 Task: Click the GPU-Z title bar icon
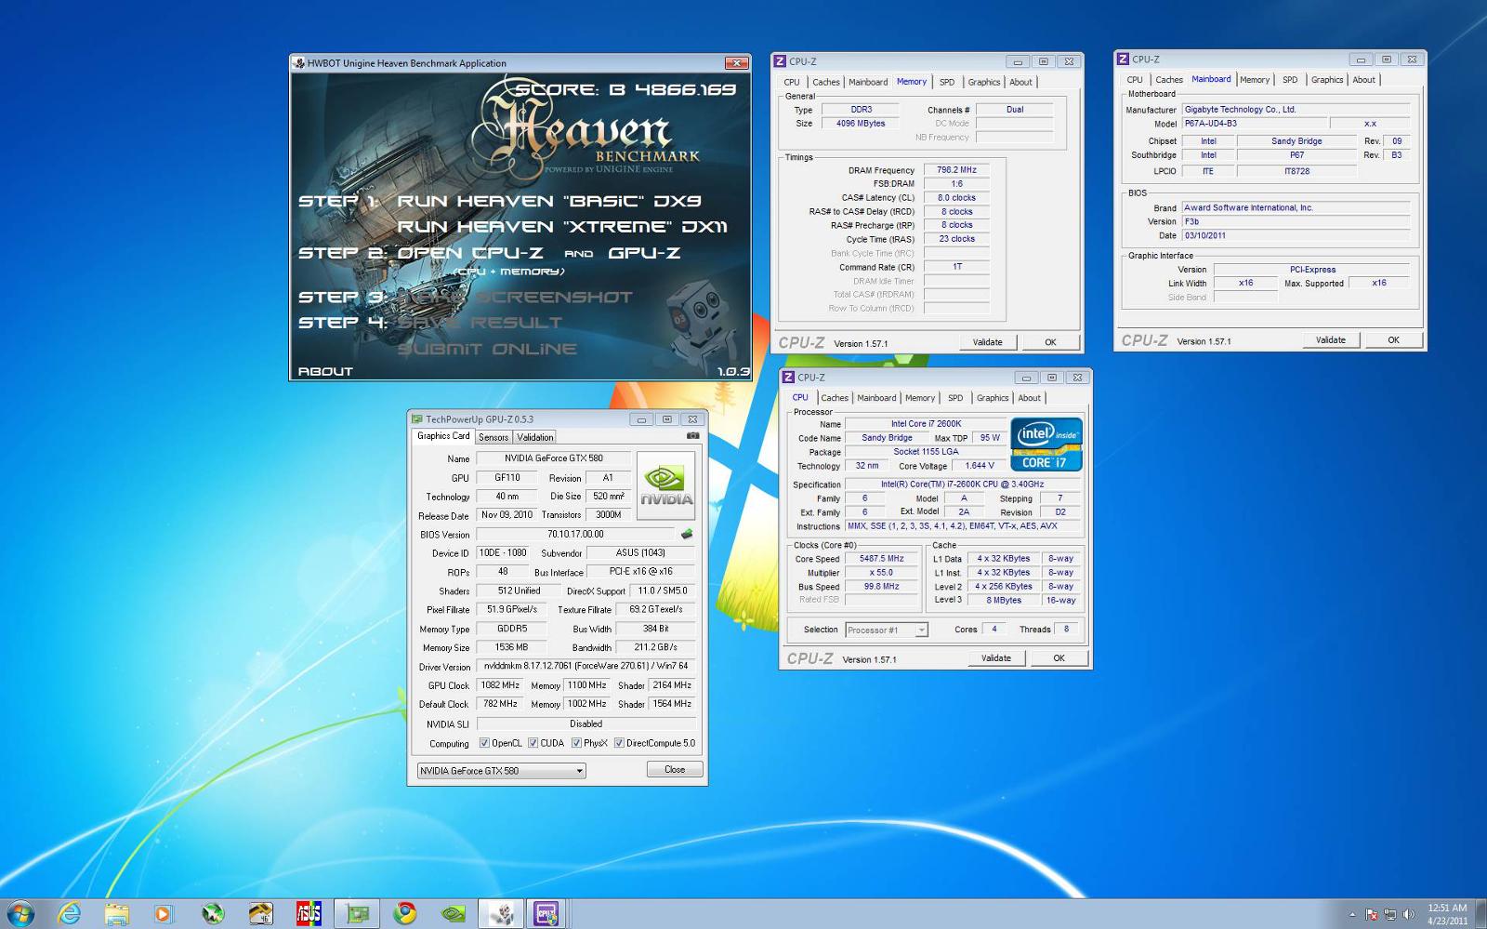(x=417, y=419)
